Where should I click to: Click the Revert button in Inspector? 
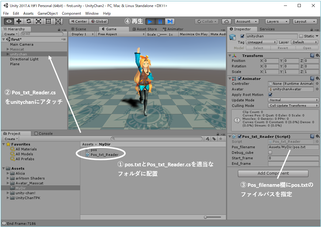coord(282,48)
